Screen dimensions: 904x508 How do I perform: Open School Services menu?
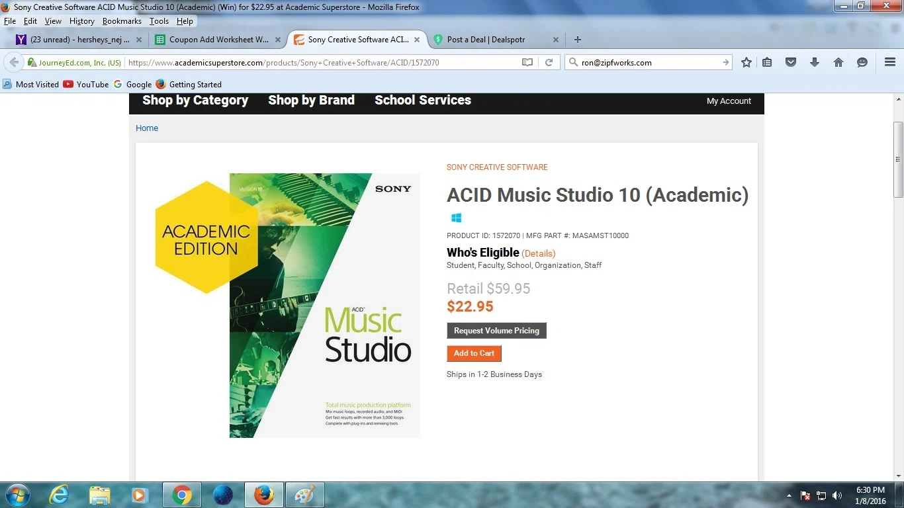pyautogui.click(x=423, y=101)
